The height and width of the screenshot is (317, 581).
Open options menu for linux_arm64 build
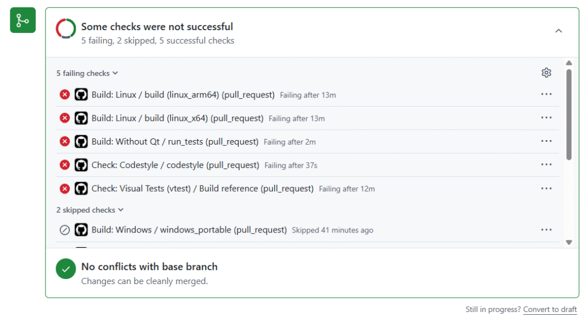[546, 95]
